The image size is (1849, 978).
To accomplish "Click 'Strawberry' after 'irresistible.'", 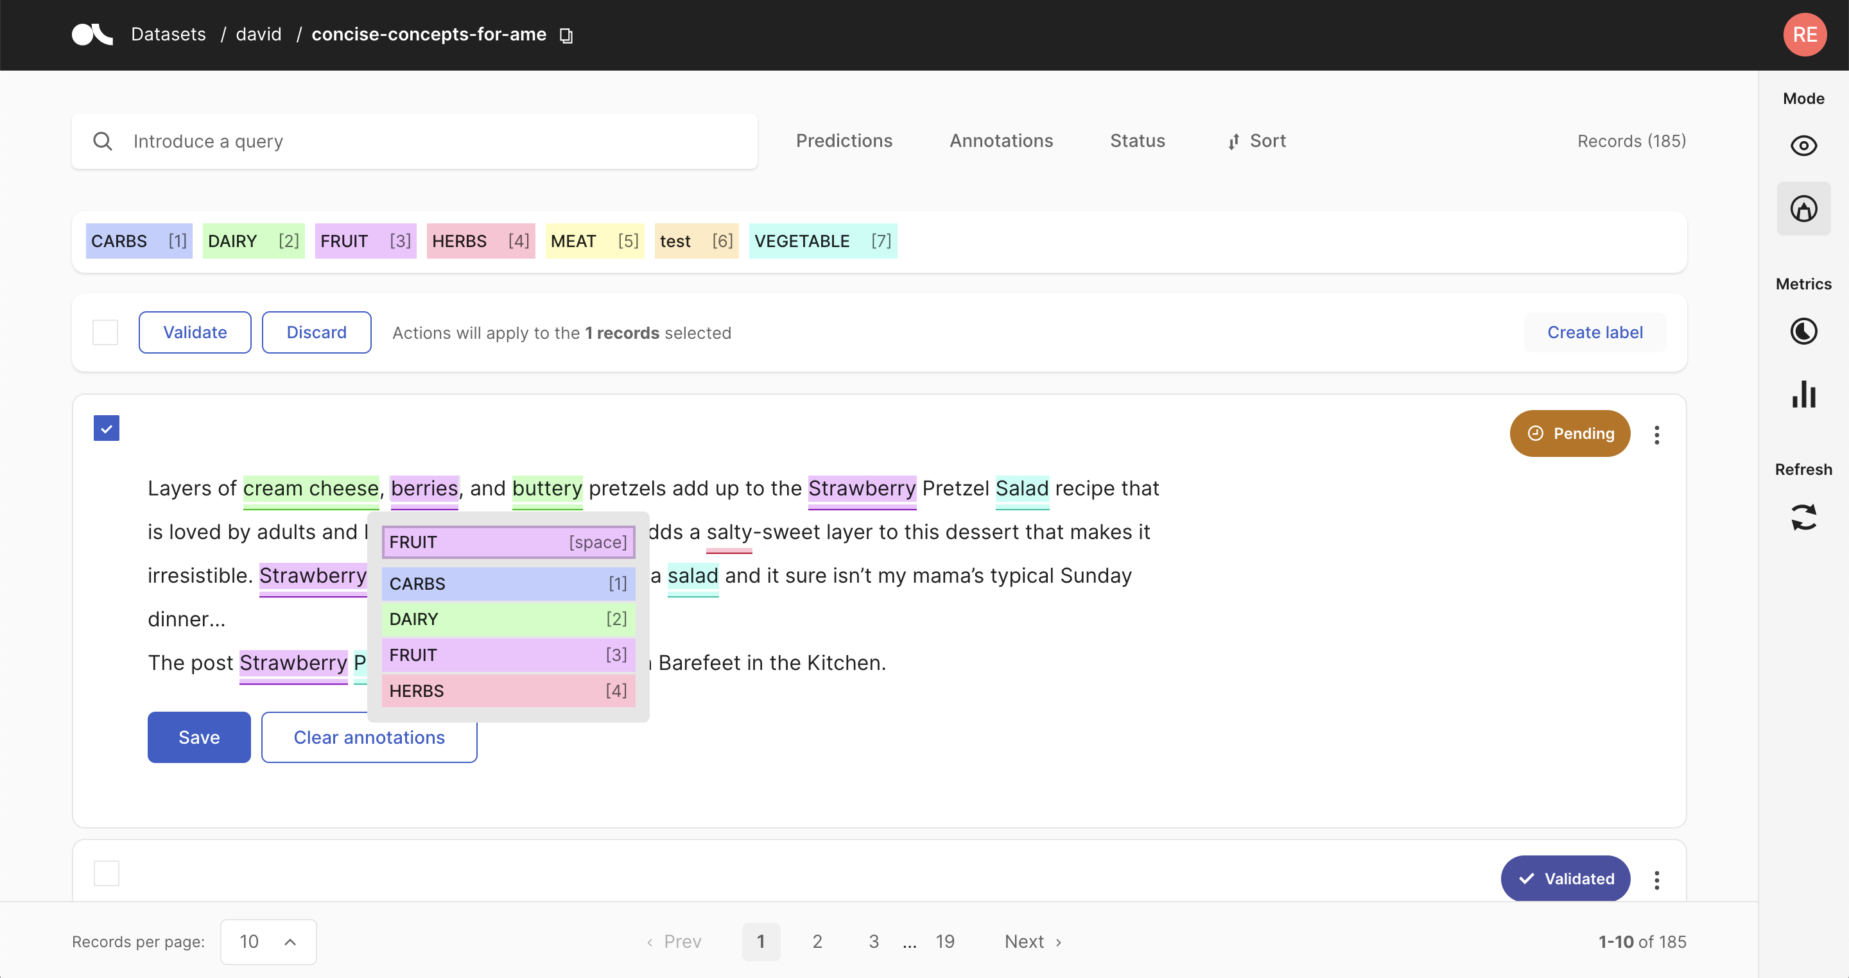I will [313, 576].
